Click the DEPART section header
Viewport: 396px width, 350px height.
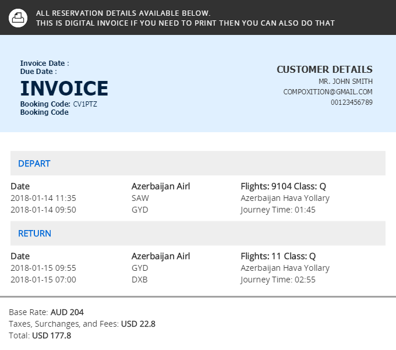34,164
